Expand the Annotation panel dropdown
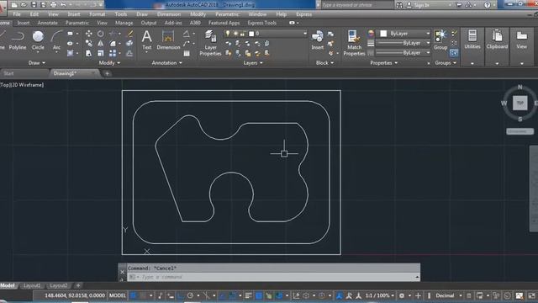The height and width of the screenshot is (303, 538). pyautogui.click(x=166, y=63)
